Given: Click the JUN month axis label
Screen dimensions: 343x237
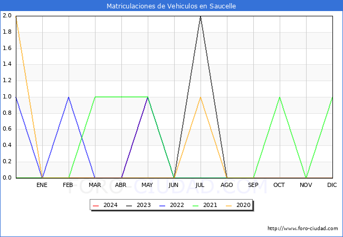Looking at the screenshot, I should click(x=174, y=185).
